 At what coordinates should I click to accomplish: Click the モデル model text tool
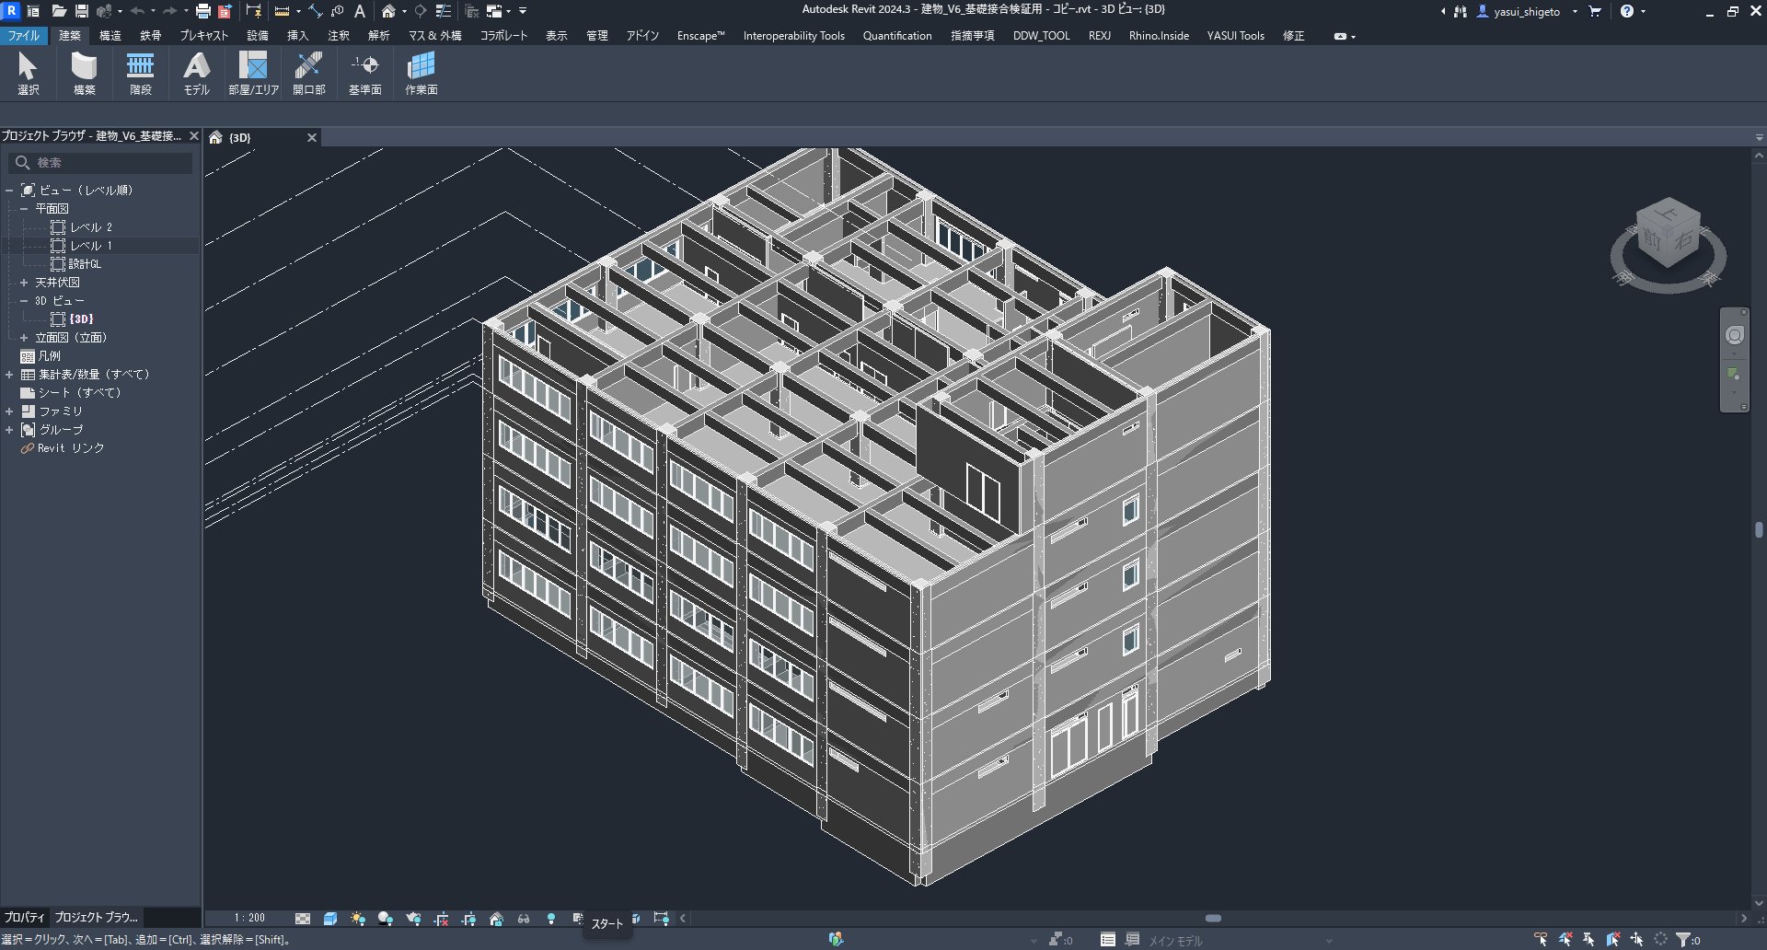pyautogui.click(x=196, y=73)
